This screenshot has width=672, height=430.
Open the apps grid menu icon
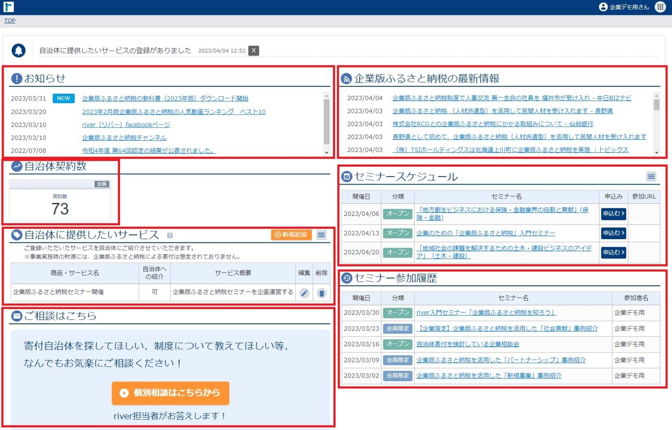(x=660, y=7)
